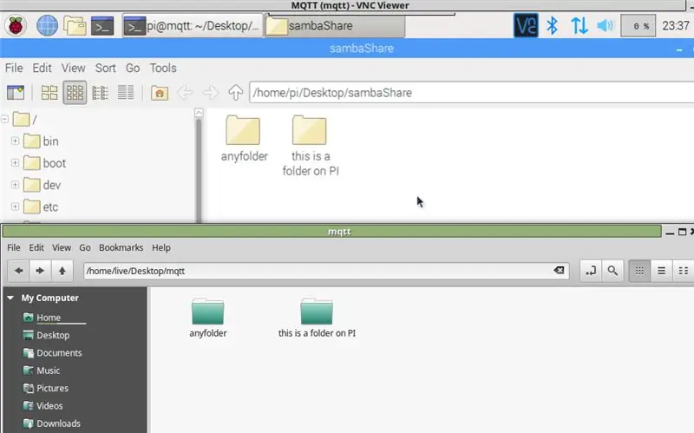
Task: Click the forward button in mqtt window
Action: coord(40,271)
